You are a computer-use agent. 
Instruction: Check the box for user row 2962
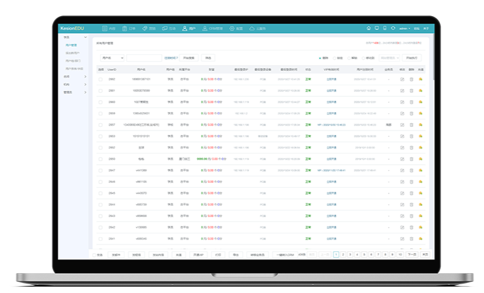point(101,80)
